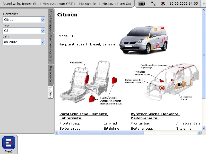Click the Citroën page heading
This screenshot has height=154, width=206.
pyautogui.click(x=67, y=15)
